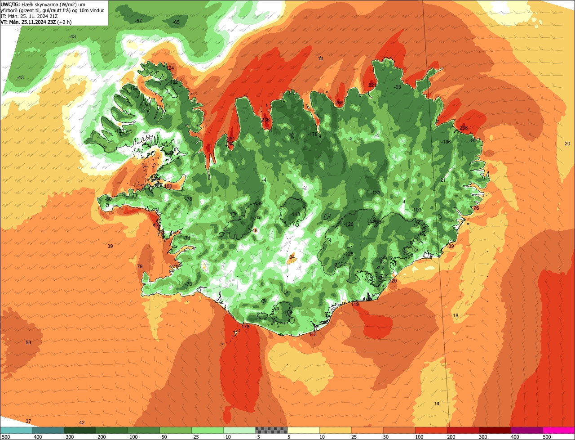Click the map value -133
Screen dimensions: 575x440
tap(376, 193)
